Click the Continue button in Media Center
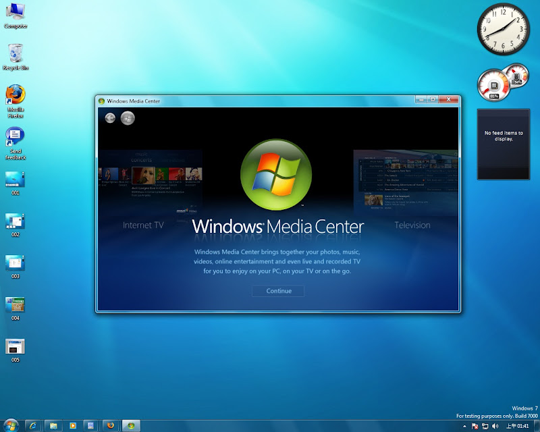The height and width of the screenshot is (432, 540). [278, 291]
